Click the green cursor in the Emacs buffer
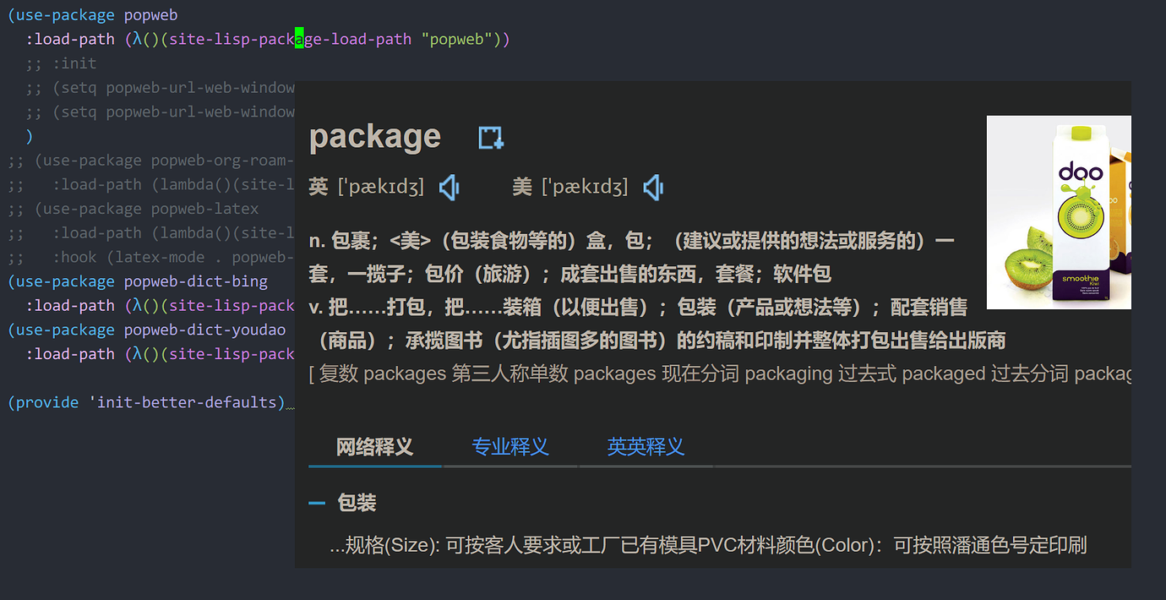Viewport: 1166px width, 600px height. pyautogui.click(x=300, y=38)
